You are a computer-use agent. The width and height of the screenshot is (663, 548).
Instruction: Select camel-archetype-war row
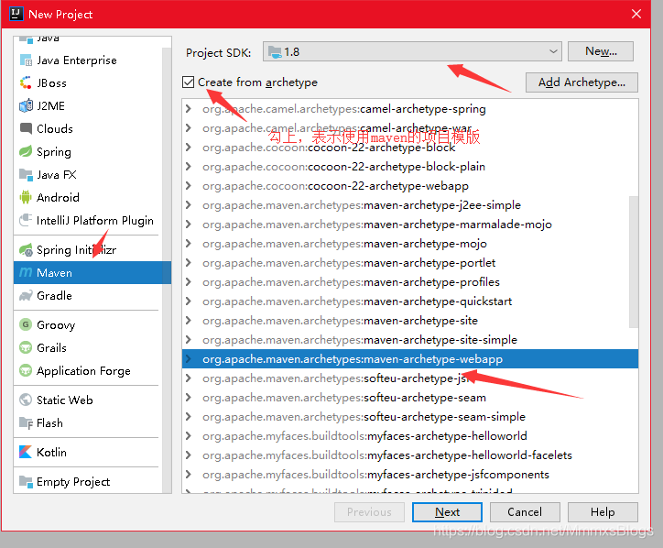pos(409,127)
